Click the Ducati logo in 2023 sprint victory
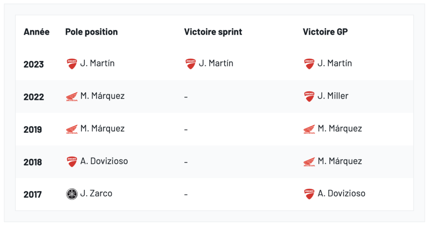429x227 pixels. pyautogui.click(x=191, y=64)
